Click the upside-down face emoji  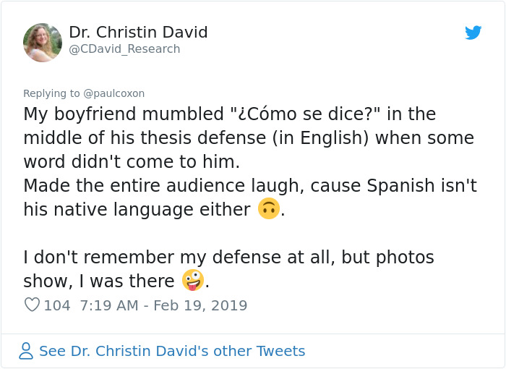(269, 210)
